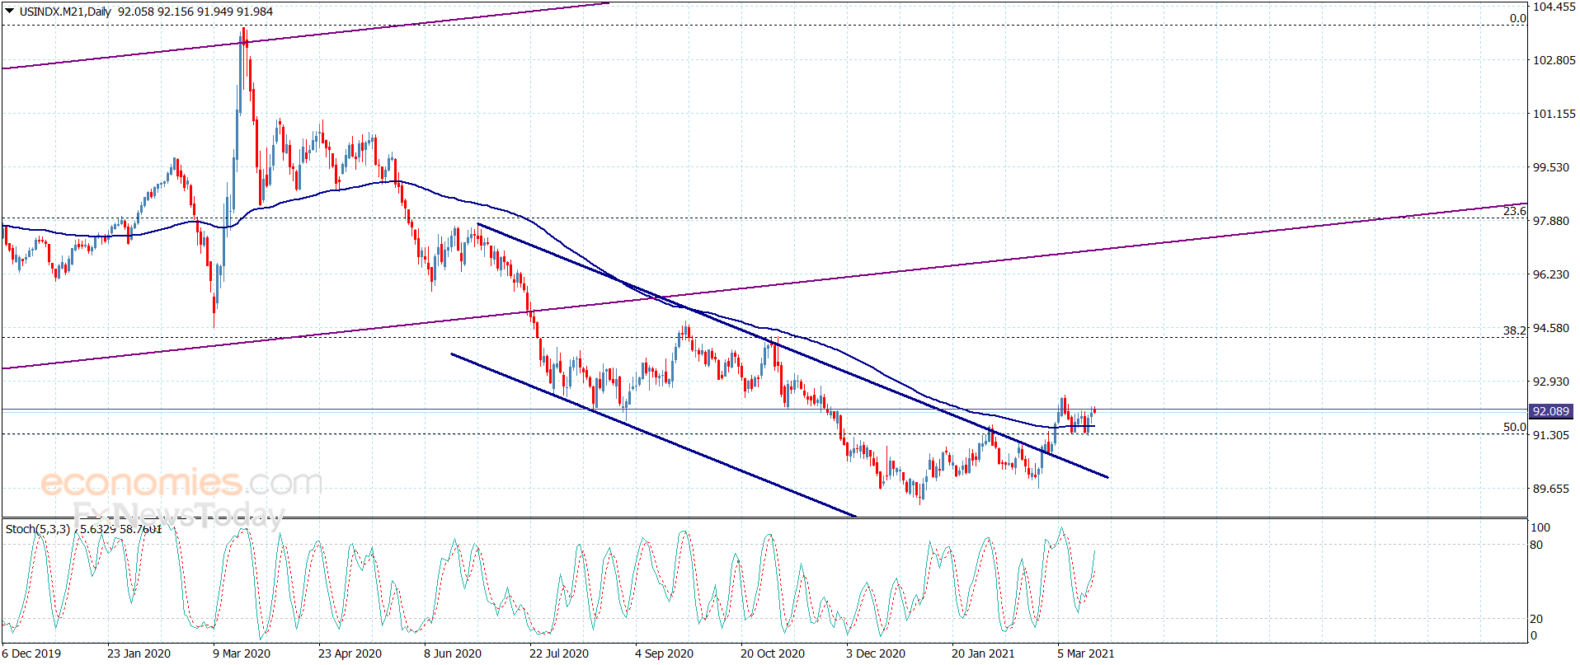Click the March 2020 candlestick peak

point(243,33)
